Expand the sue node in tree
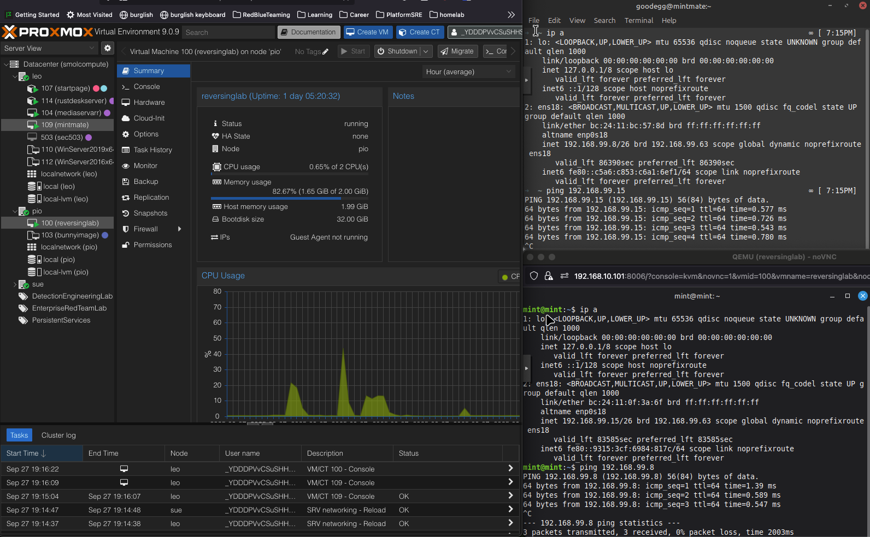Image resolution: width=870 pixels, height=537 pixels. pyautogui.click(x=15, y=284)
